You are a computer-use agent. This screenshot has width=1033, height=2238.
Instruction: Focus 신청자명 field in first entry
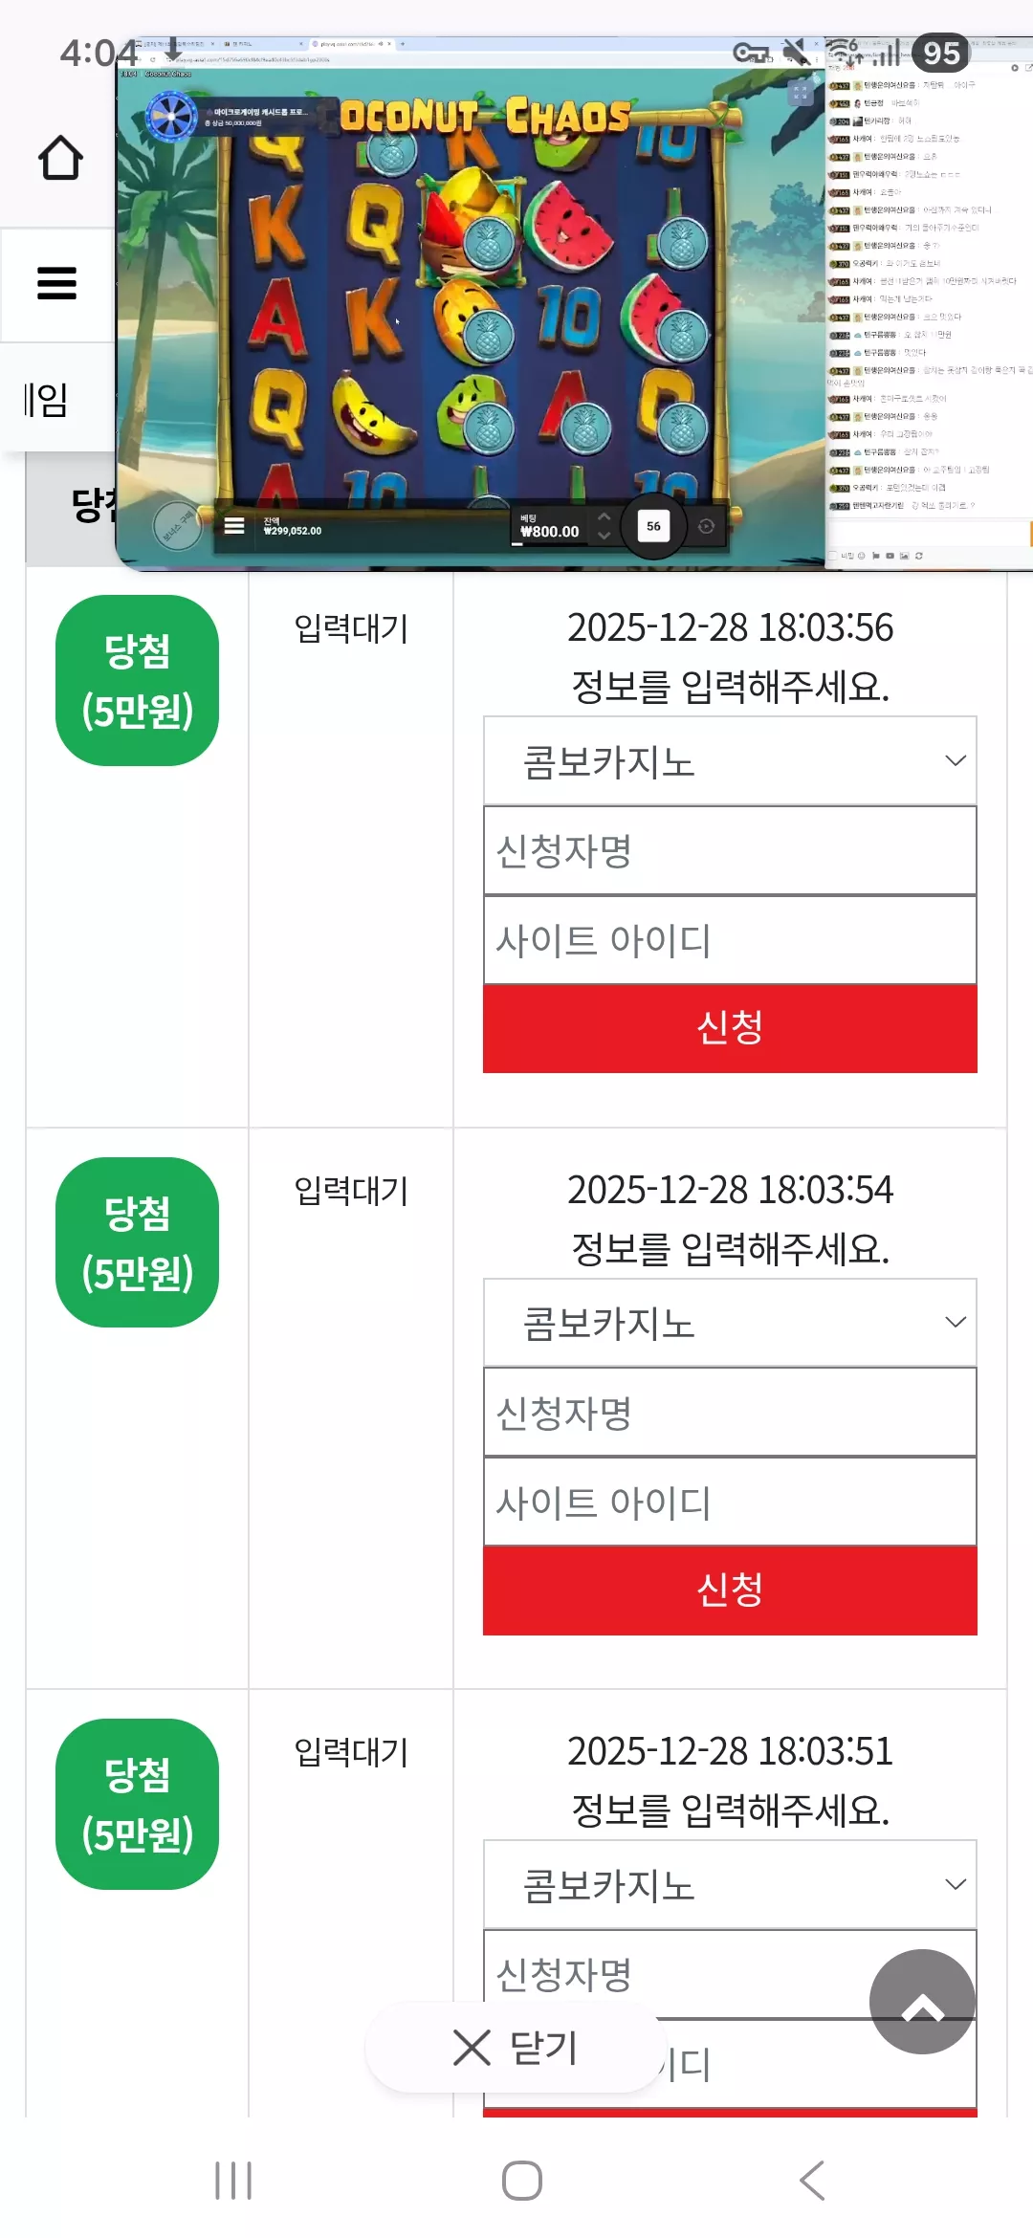coord(730,850)
